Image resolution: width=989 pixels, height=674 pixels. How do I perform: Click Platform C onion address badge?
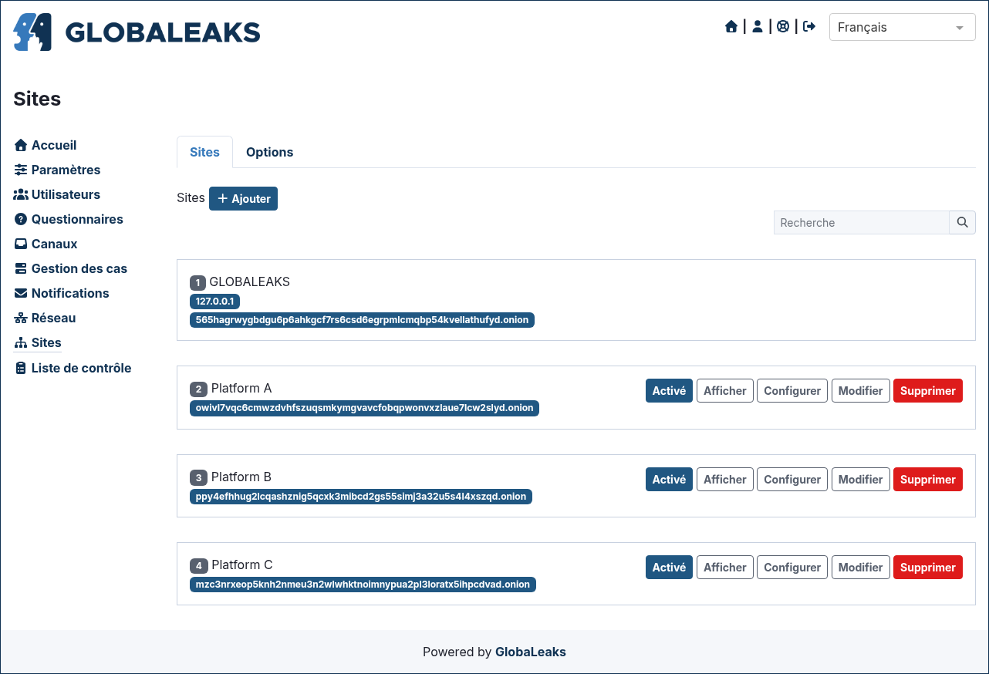[x=363, y=585]
